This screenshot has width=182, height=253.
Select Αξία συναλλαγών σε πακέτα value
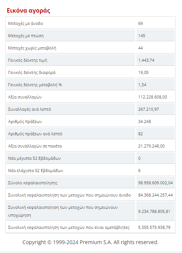coord(151,146)
